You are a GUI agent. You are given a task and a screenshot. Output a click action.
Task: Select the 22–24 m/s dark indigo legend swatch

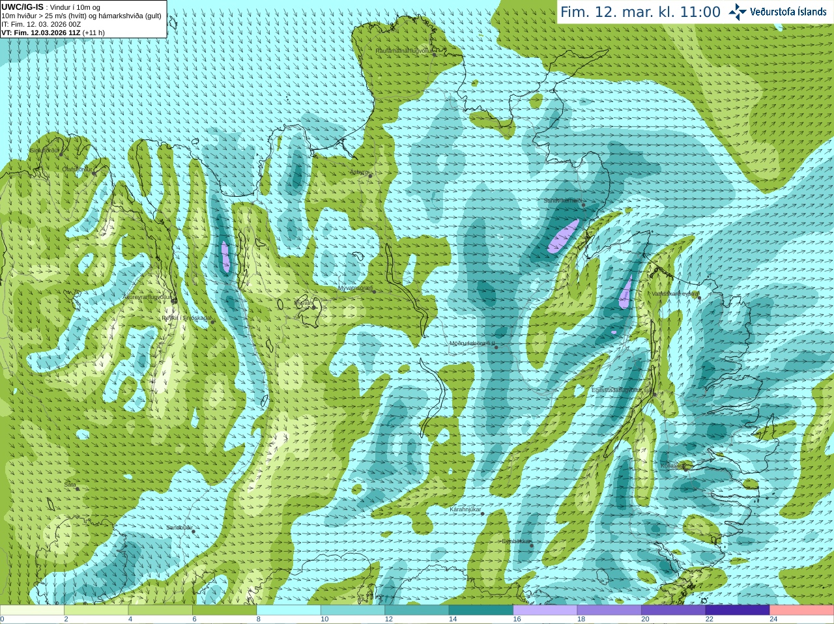click(x=738, y=610)
